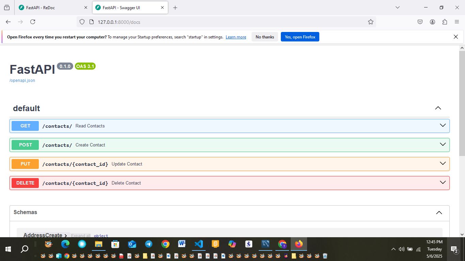Bookmark this page with the star icon
465x261 pixels.
(371, 22)
